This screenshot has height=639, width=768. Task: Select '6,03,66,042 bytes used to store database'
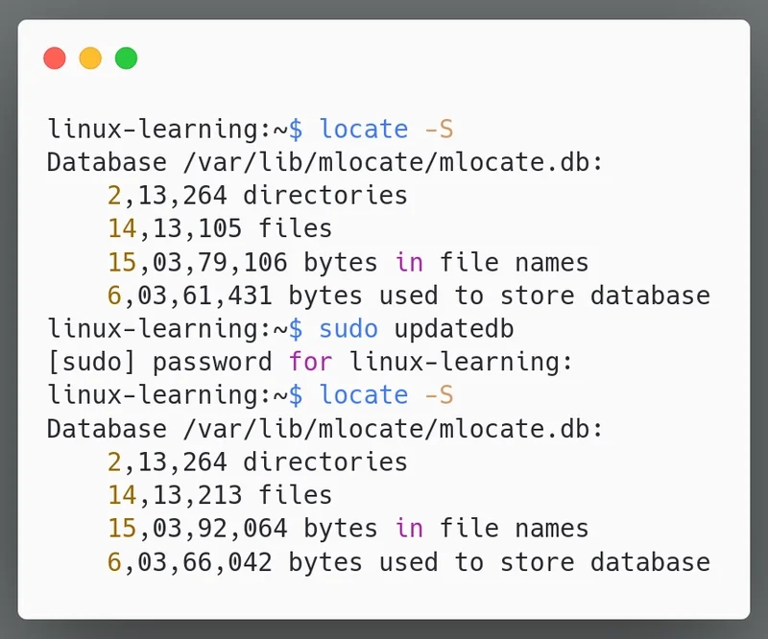(x=409, y=561)
